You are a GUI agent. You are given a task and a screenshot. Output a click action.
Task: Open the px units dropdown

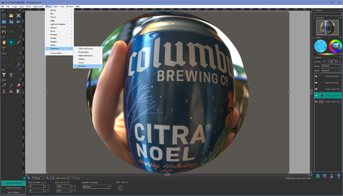(x=71, y=178)
